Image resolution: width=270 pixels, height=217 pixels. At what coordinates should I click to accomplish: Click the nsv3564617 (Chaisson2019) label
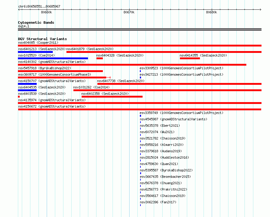click(x=163, y=196)
